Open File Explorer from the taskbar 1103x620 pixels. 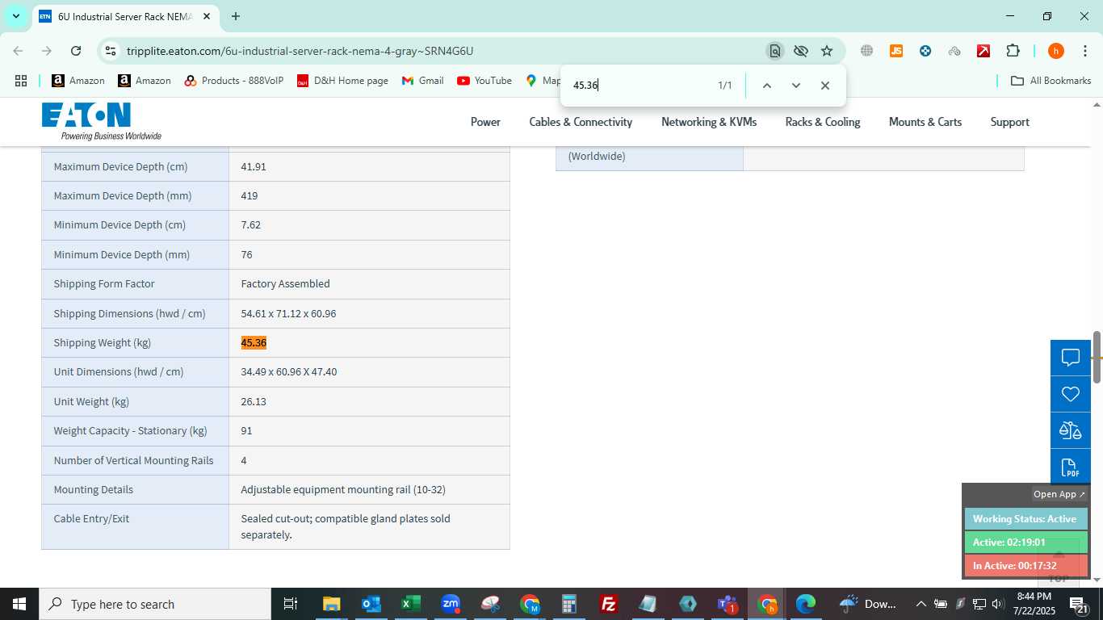tap(331, 604)
